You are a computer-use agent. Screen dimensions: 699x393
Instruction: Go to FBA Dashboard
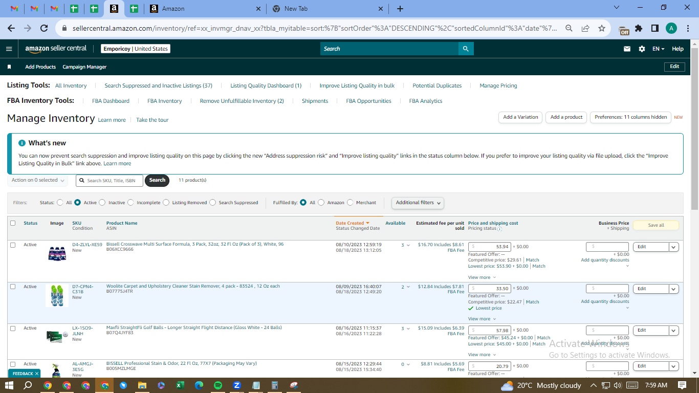click(x=111, y=101)
